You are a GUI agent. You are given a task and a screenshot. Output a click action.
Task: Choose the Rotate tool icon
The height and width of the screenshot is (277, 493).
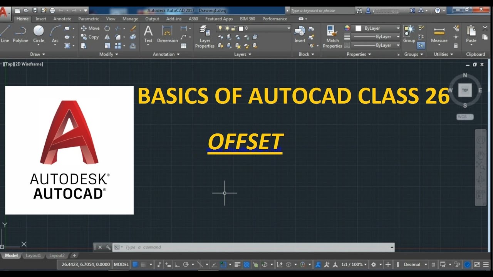coord(107,28)
